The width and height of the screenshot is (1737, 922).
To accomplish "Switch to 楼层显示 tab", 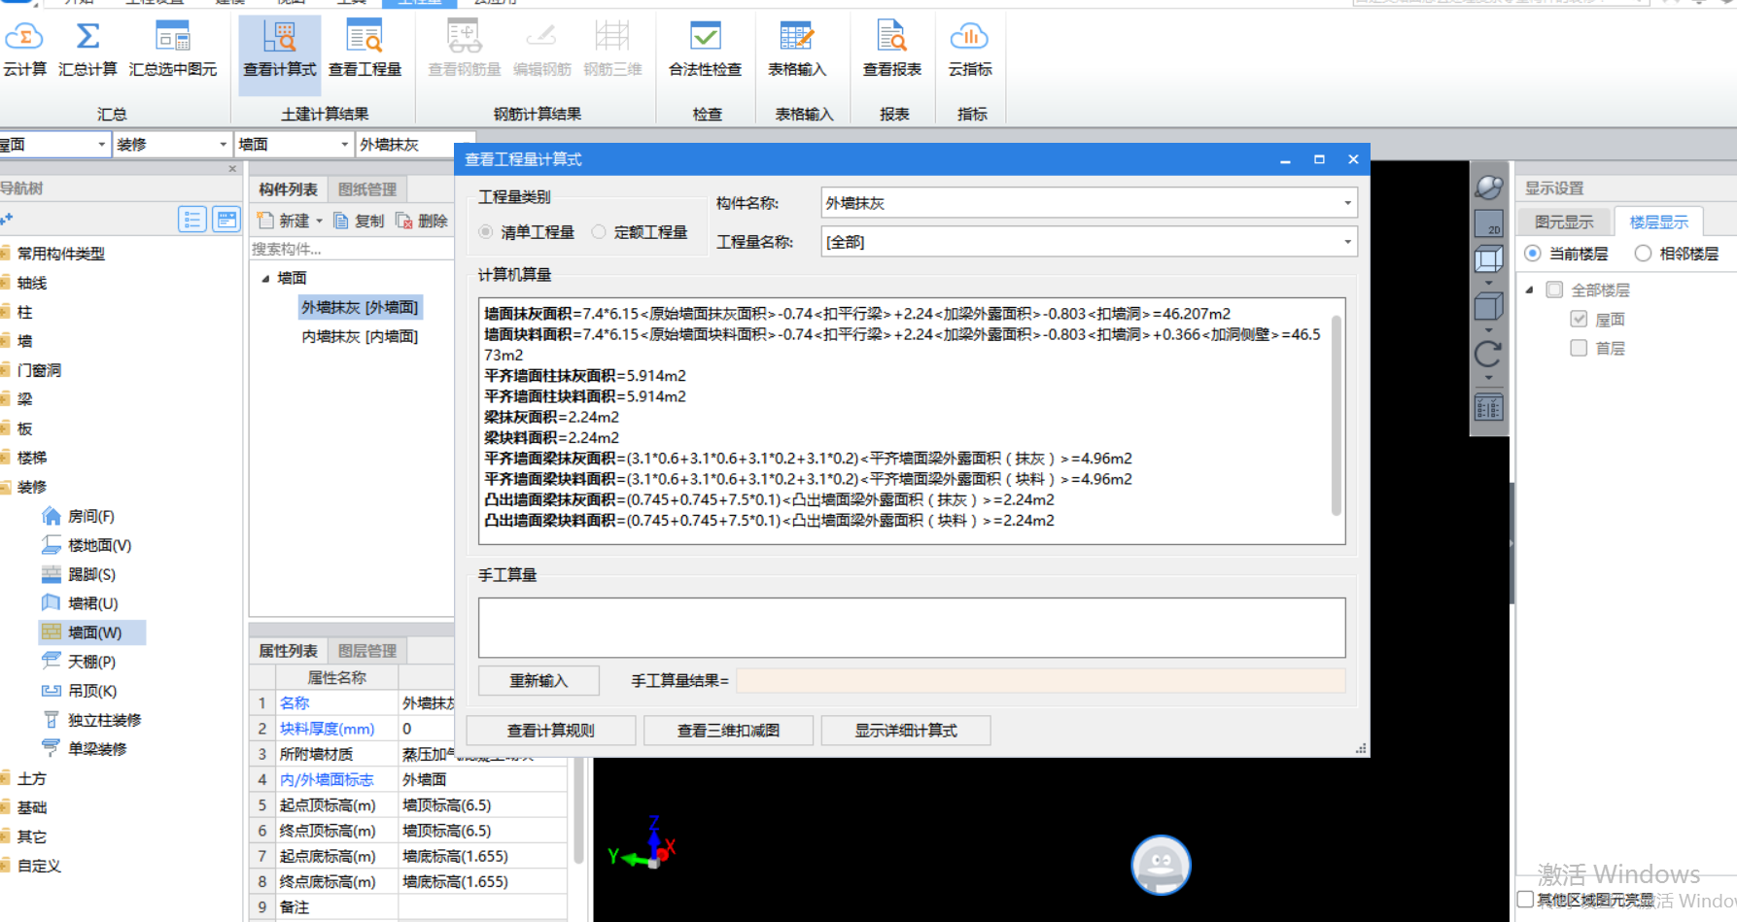I will (x=1658, y=222).
